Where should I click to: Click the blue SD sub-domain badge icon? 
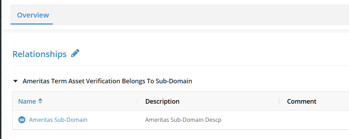[x=22, y=120]
